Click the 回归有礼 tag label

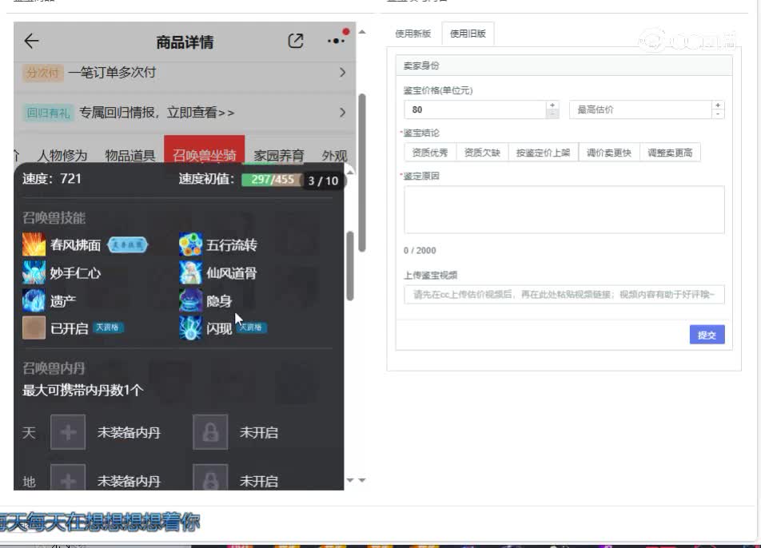pos(48,113)
